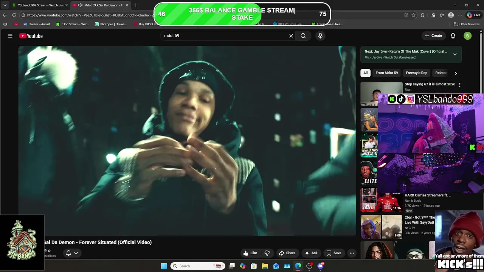484x272 pixels.
Task: Reload the current page
Action: (x=14, y=15)
